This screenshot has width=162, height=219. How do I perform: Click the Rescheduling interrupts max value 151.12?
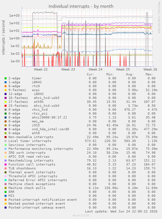pyautogui.click(x=150, y=161)
